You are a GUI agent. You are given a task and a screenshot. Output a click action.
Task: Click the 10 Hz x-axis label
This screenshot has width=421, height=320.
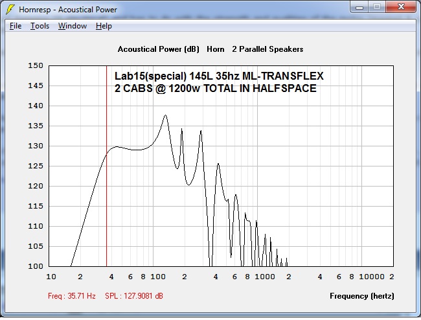coord(51,277)
